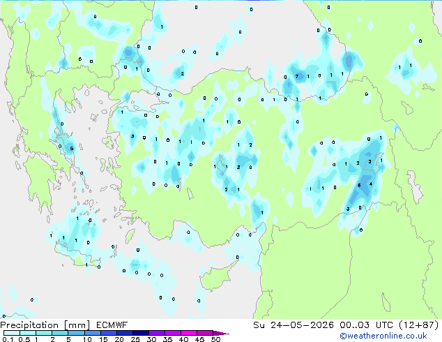442x342 pixels.
Task: Click the legend scale label '50'
Action: click(x=215, y=339)
